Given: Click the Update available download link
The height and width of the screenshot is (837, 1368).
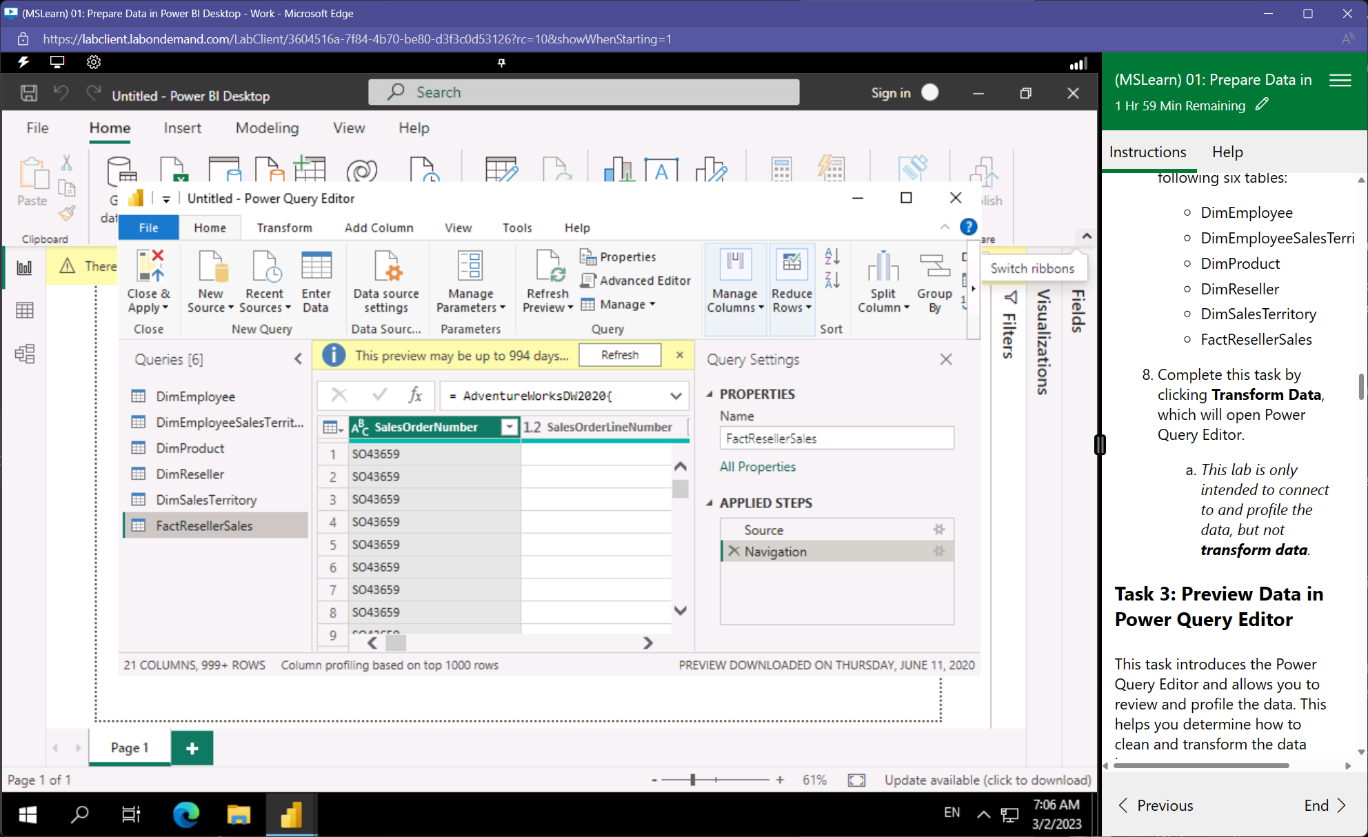Looking at the screenshot, I should point(987,780).
